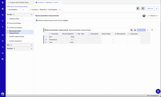
Task: Click SPLIT WORKSPACE in status bar
Action: (x=153, y=96)
